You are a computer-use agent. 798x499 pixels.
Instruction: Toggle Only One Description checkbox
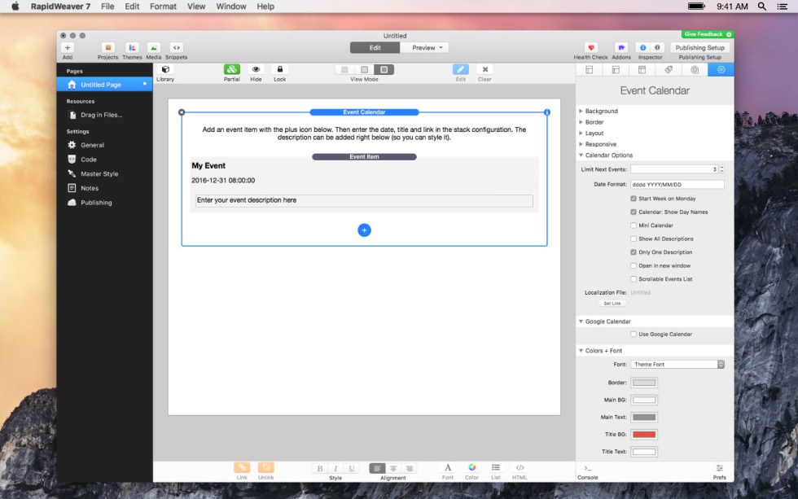[x=634, y=252]
